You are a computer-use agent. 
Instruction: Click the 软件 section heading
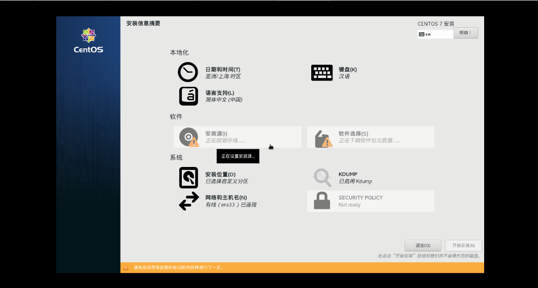tap(176, 117)
